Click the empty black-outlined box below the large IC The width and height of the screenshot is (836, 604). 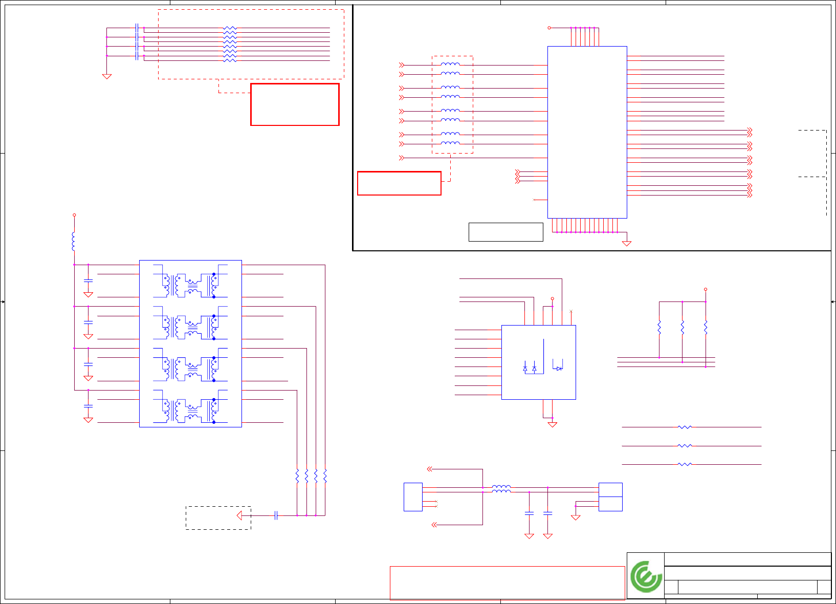505,232
